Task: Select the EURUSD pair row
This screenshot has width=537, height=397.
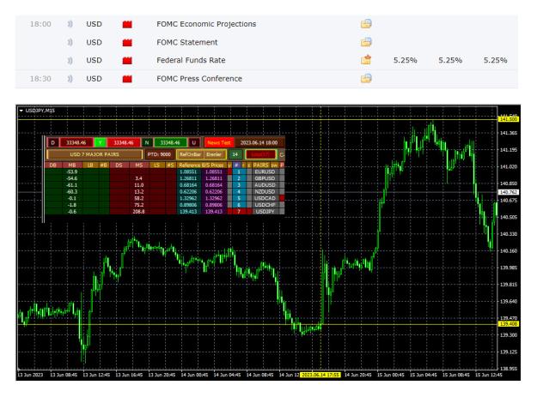Action: point(265,171)
